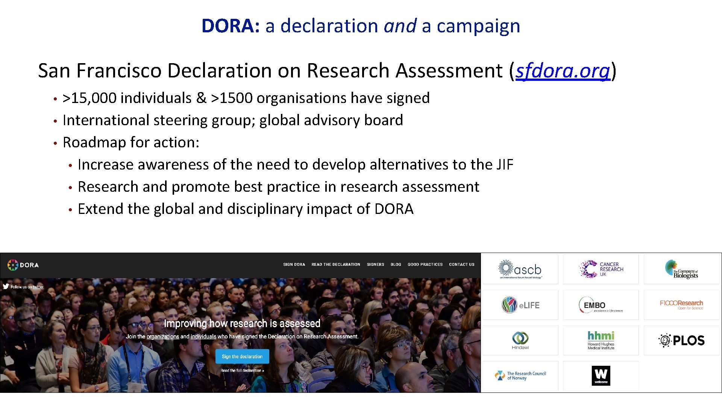Viewport: 722px width, 406px height.
Task: Click the ASCB logo
Action: pyautogui.click(x=520, y=270)
